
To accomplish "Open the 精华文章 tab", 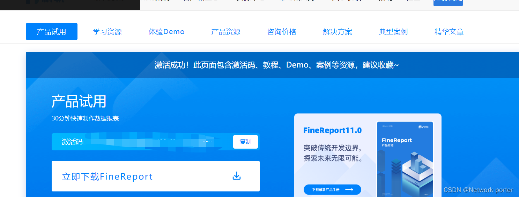I will point(449,32).
